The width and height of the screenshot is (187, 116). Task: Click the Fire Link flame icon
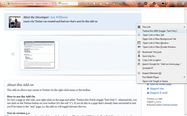(x=139, y=27)
